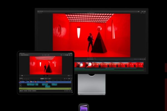This screenshot has width=167, height=111.
Task: Select the highlighted segment in iPad timeline mode selector
Action: (x=42, y=79)
